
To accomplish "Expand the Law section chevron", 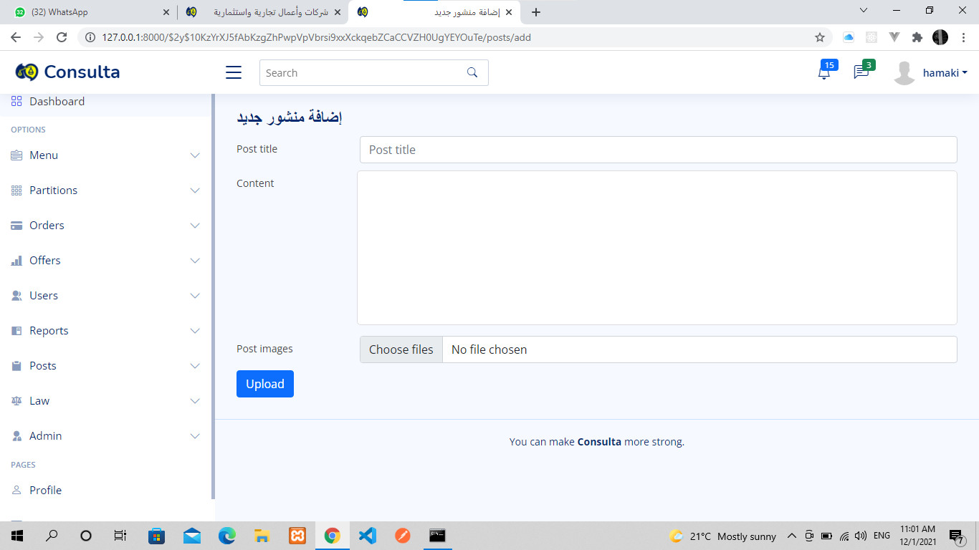I will 195,401.
